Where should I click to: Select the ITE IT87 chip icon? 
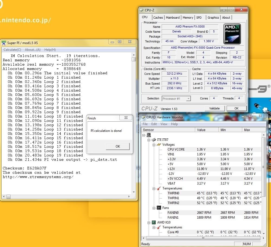[154, 140]
